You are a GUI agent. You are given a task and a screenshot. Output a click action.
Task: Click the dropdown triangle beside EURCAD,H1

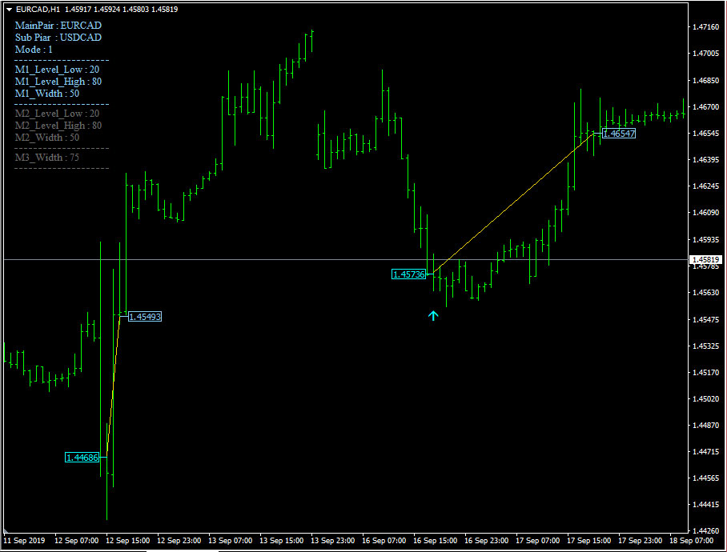[9, 10]
